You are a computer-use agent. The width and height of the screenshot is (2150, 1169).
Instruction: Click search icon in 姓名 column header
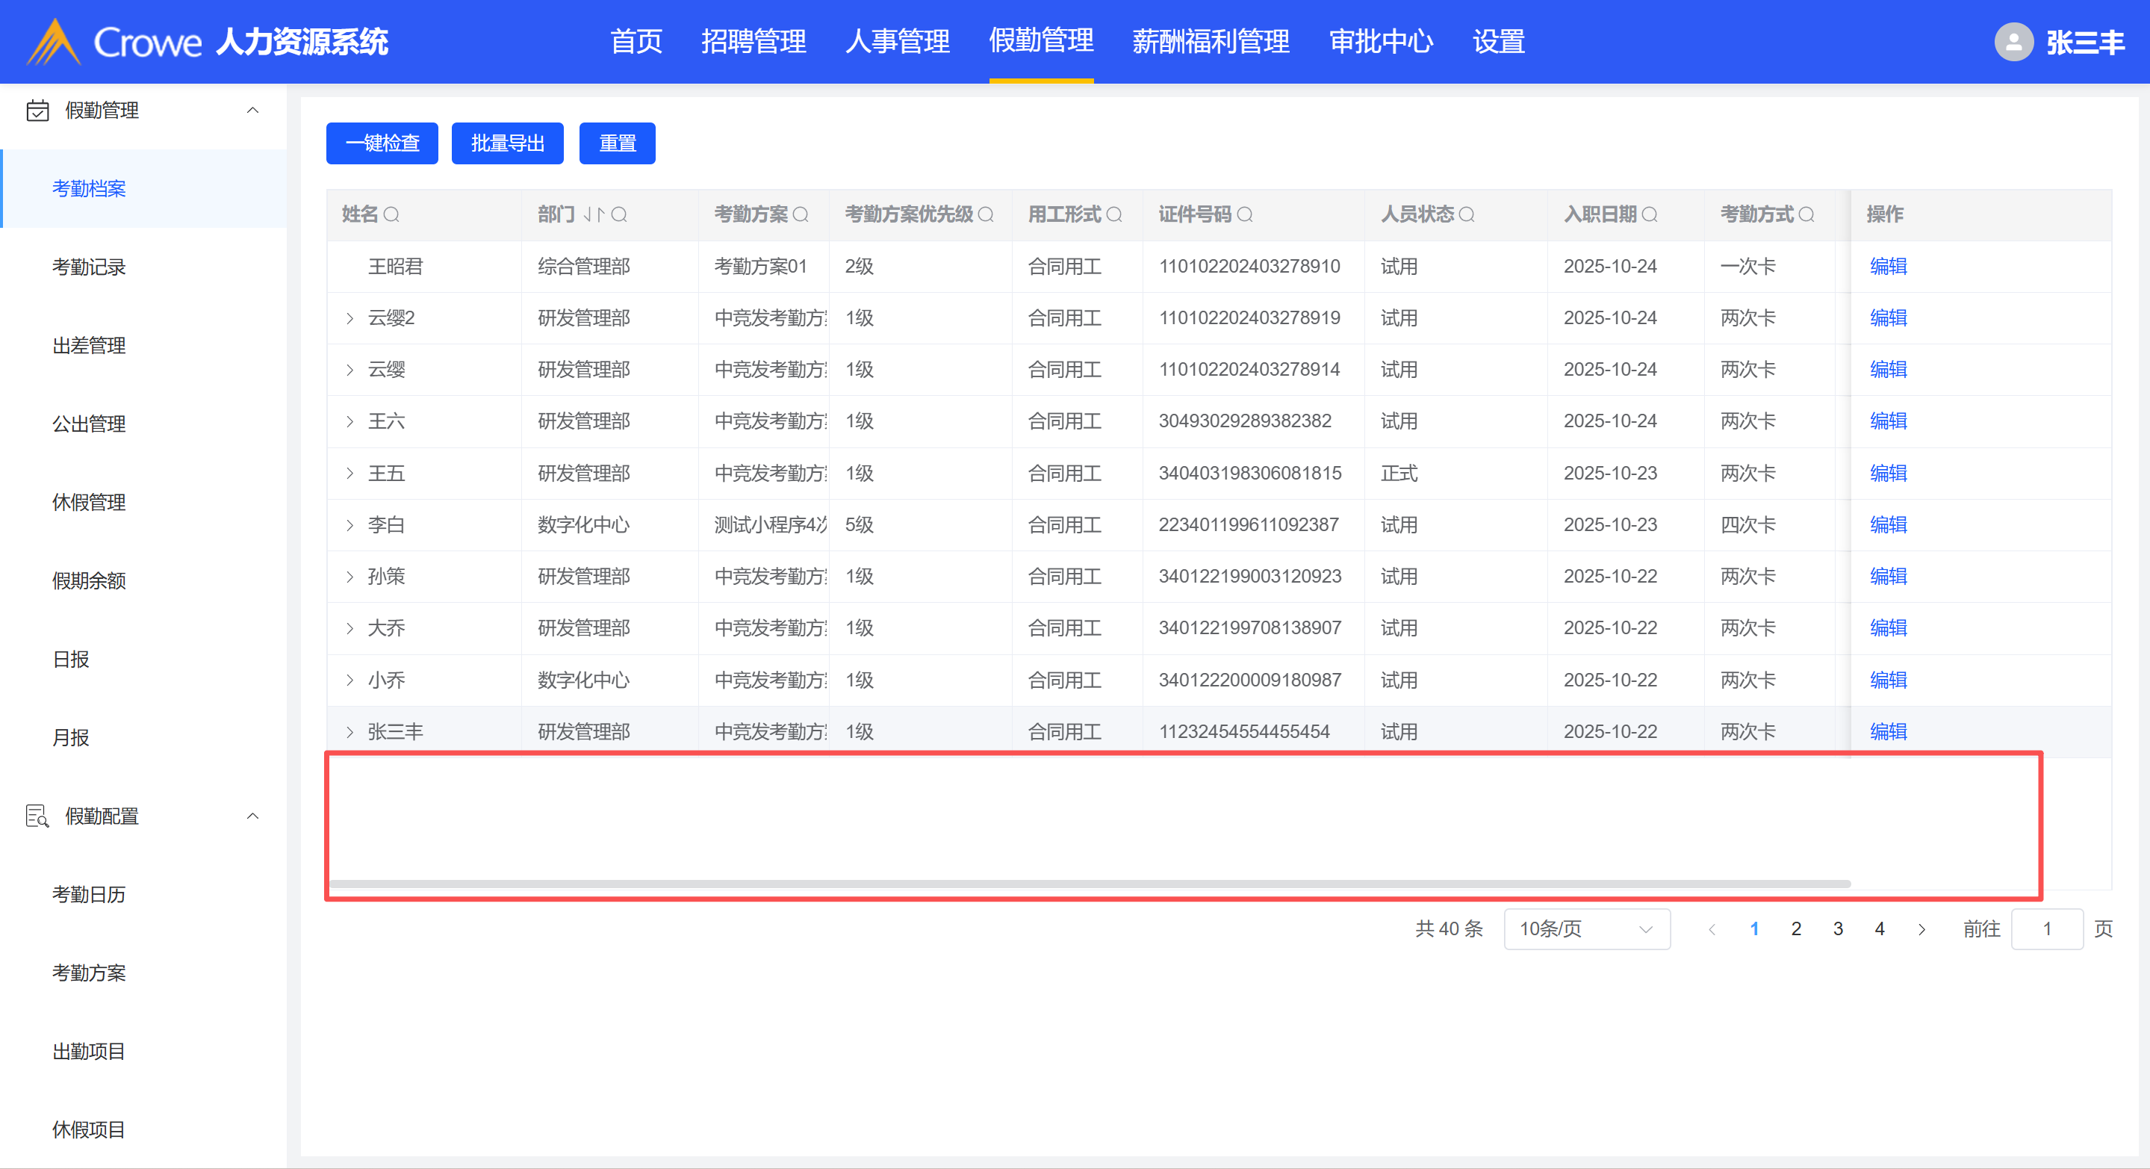391,214
